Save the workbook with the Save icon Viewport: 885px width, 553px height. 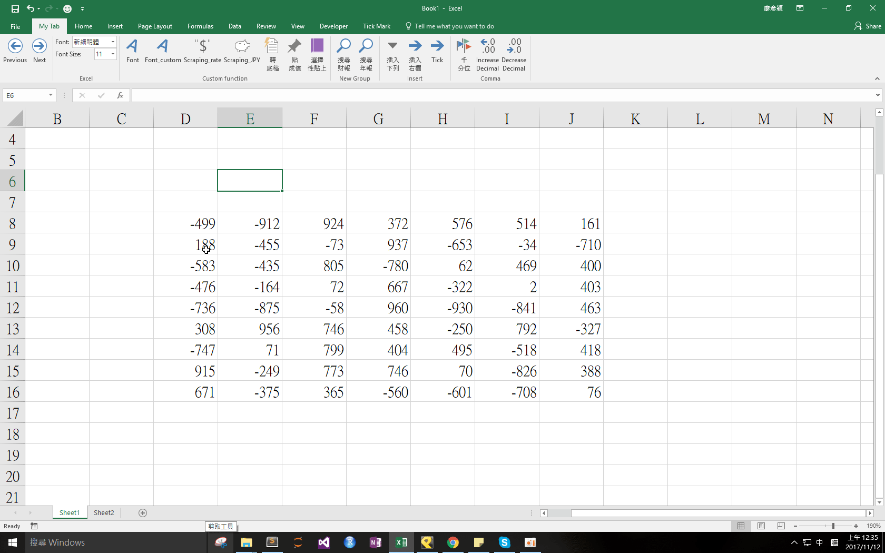(x=15, y=8)
